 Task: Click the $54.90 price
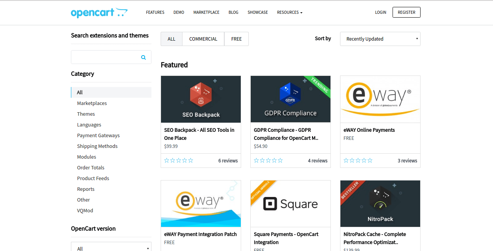[261, 146]
